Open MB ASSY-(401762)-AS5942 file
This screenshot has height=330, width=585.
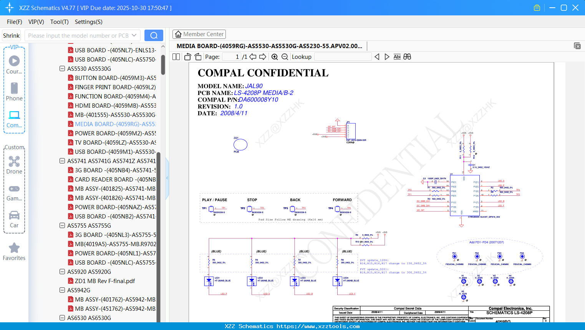pos(112,299)
